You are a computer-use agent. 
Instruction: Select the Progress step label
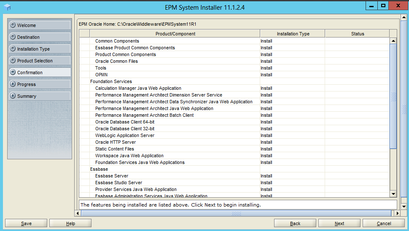coord(26,84)
